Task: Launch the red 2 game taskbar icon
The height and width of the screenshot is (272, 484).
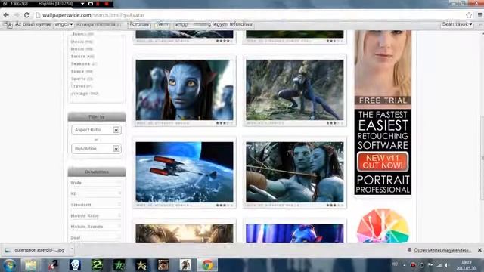Action: [x=53, y=265]
